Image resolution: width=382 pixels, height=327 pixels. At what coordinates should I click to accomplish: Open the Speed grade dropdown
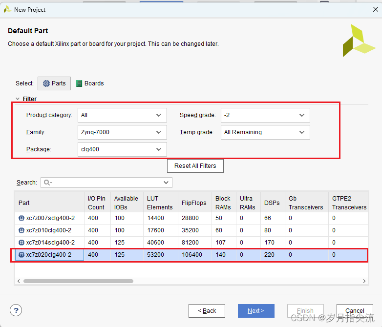pyautogui.click(x=265, y=115)
